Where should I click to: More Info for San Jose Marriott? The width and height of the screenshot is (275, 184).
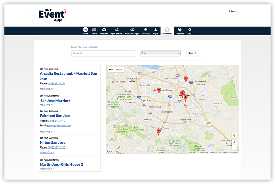tap(47, 105)
